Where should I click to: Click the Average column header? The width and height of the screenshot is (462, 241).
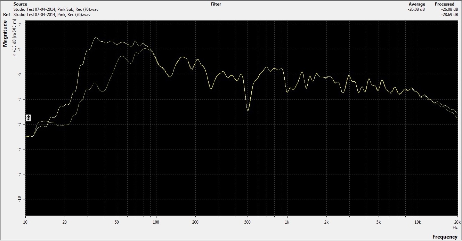click(x=417, y=4)
